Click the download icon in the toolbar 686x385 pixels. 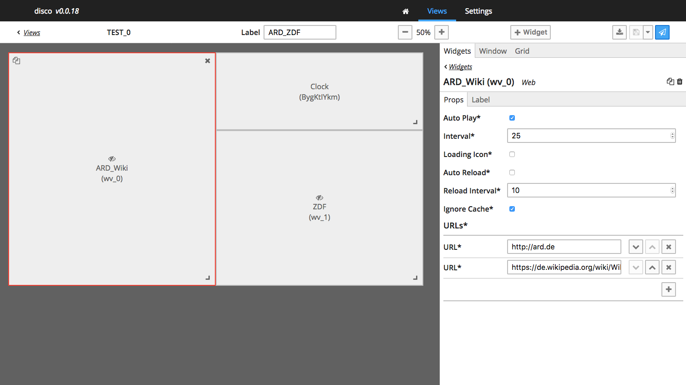pyautogui.click(x=620, y=32)
